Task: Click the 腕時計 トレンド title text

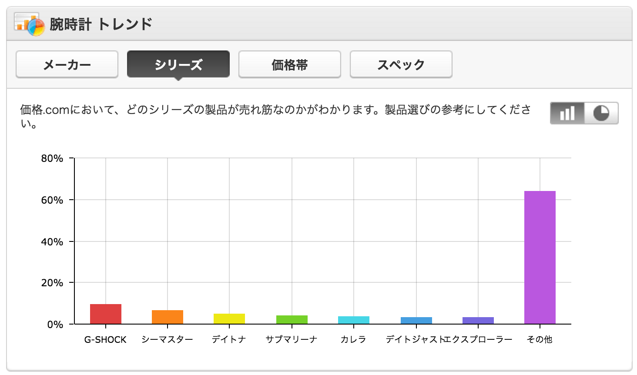Action: (x=101, y=24)
